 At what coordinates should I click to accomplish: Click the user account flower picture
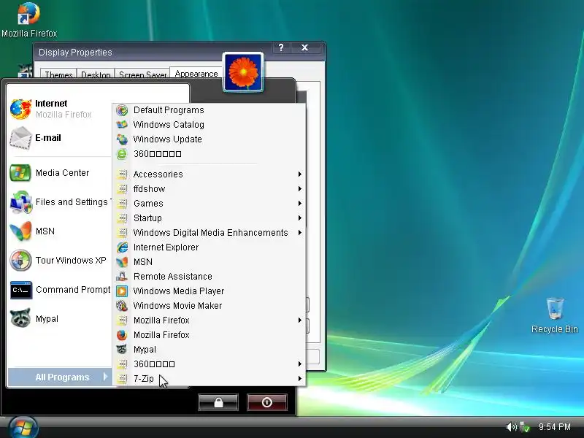coord(243,72)
